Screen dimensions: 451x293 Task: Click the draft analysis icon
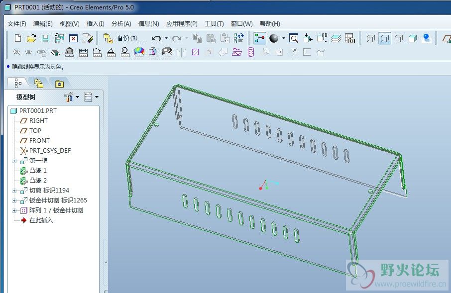[x=153, y=52]
